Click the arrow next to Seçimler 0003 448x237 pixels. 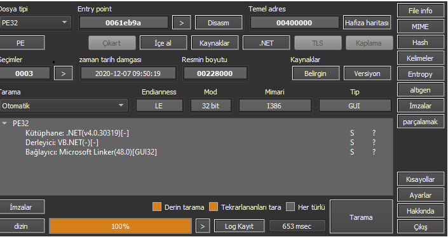coord(64,74)
